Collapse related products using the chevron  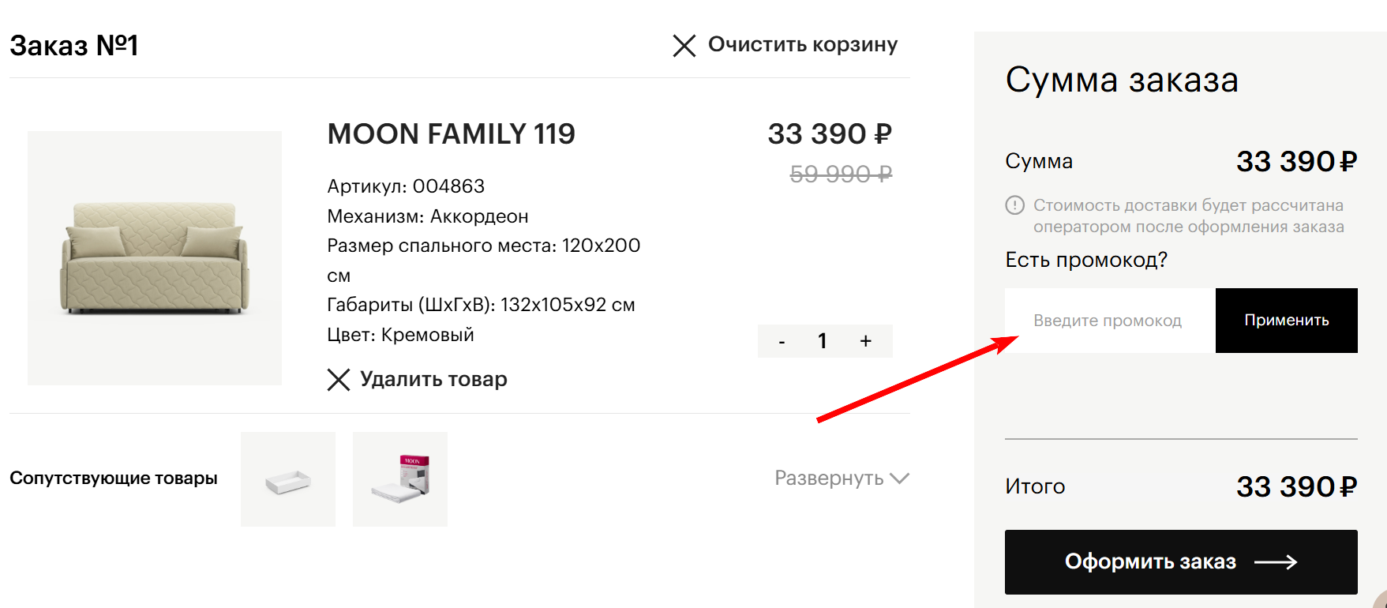pyautogui.click(x=900, y=479)
